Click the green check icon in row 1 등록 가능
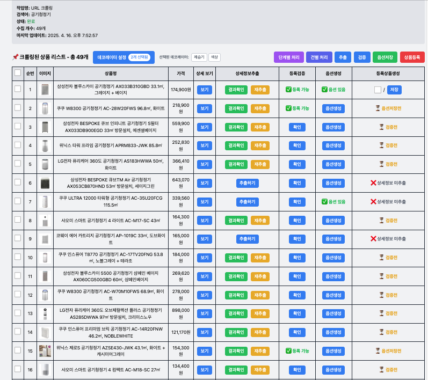The image size is (428, 380). 288,90
